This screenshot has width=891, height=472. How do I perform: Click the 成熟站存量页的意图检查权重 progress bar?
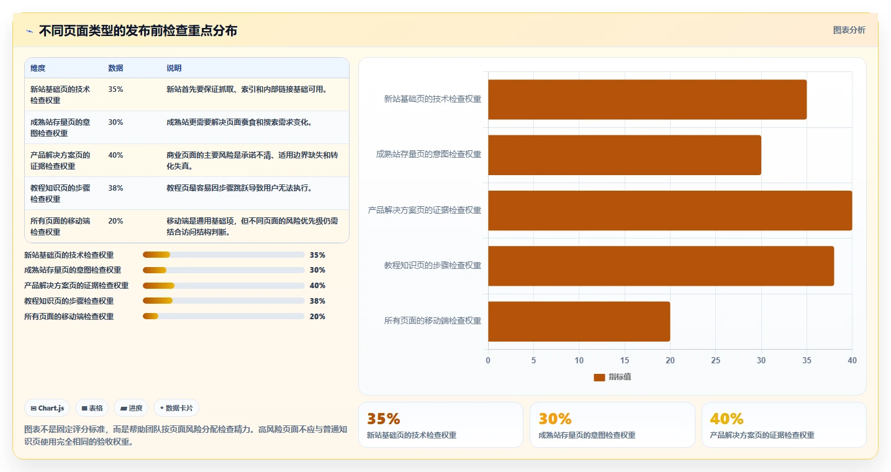224,270
